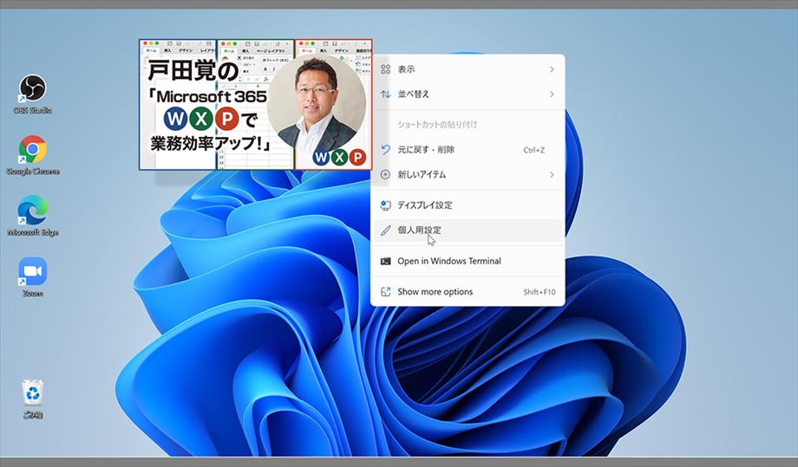
Task: Click the Ctrl+Z shortcut text
Action: 533,151
